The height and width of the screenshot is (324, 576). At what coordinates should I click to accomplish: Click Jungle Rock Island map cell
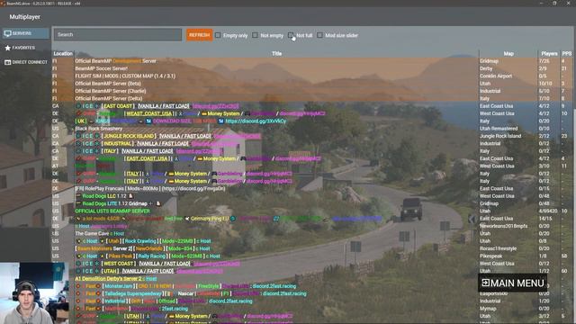pos(500,136)
